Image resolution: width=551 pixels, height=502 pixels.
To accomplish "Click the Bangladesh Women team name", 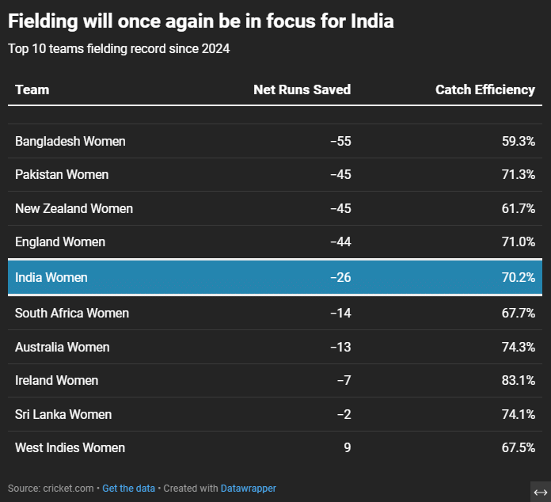I will 70,141.
